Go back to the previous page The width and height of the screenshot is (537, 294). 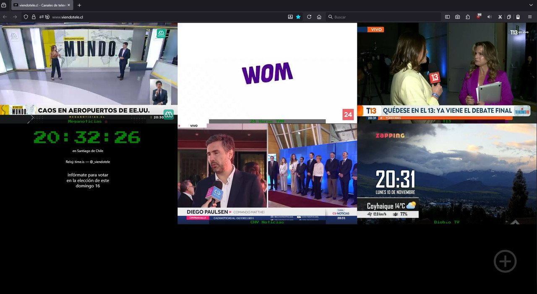tap(5, 17)
